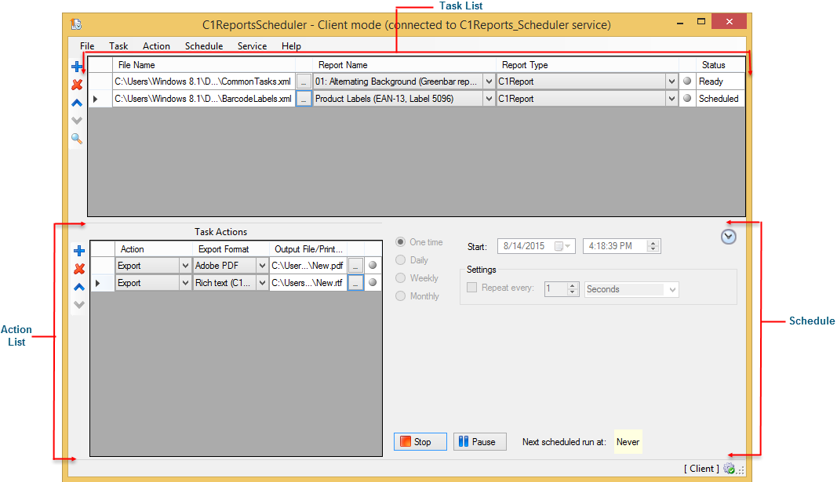Enable the Repeat every checkbox
837x482 pixels.
pos(472,288)
